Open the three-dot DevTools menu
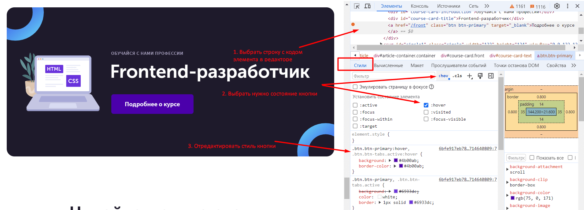 (567, 6)
